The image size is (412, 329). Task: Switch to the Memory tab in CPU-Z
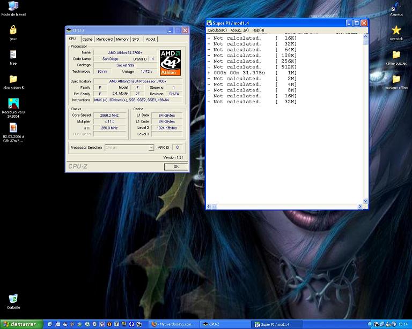click(x=122, y=39)
